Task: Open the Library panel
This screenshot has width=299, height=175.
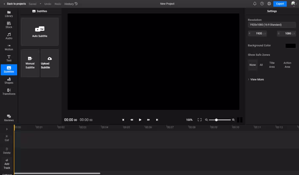Action: tap(9, 14)
